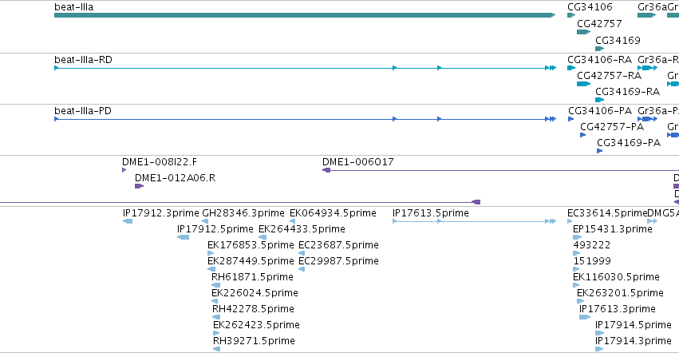Select the EK176853.5prime label

251,245
